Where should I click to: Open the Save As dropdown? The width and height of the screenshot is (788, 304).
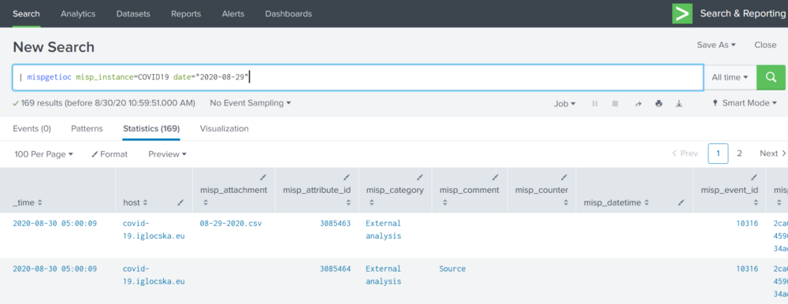[716, 45]
